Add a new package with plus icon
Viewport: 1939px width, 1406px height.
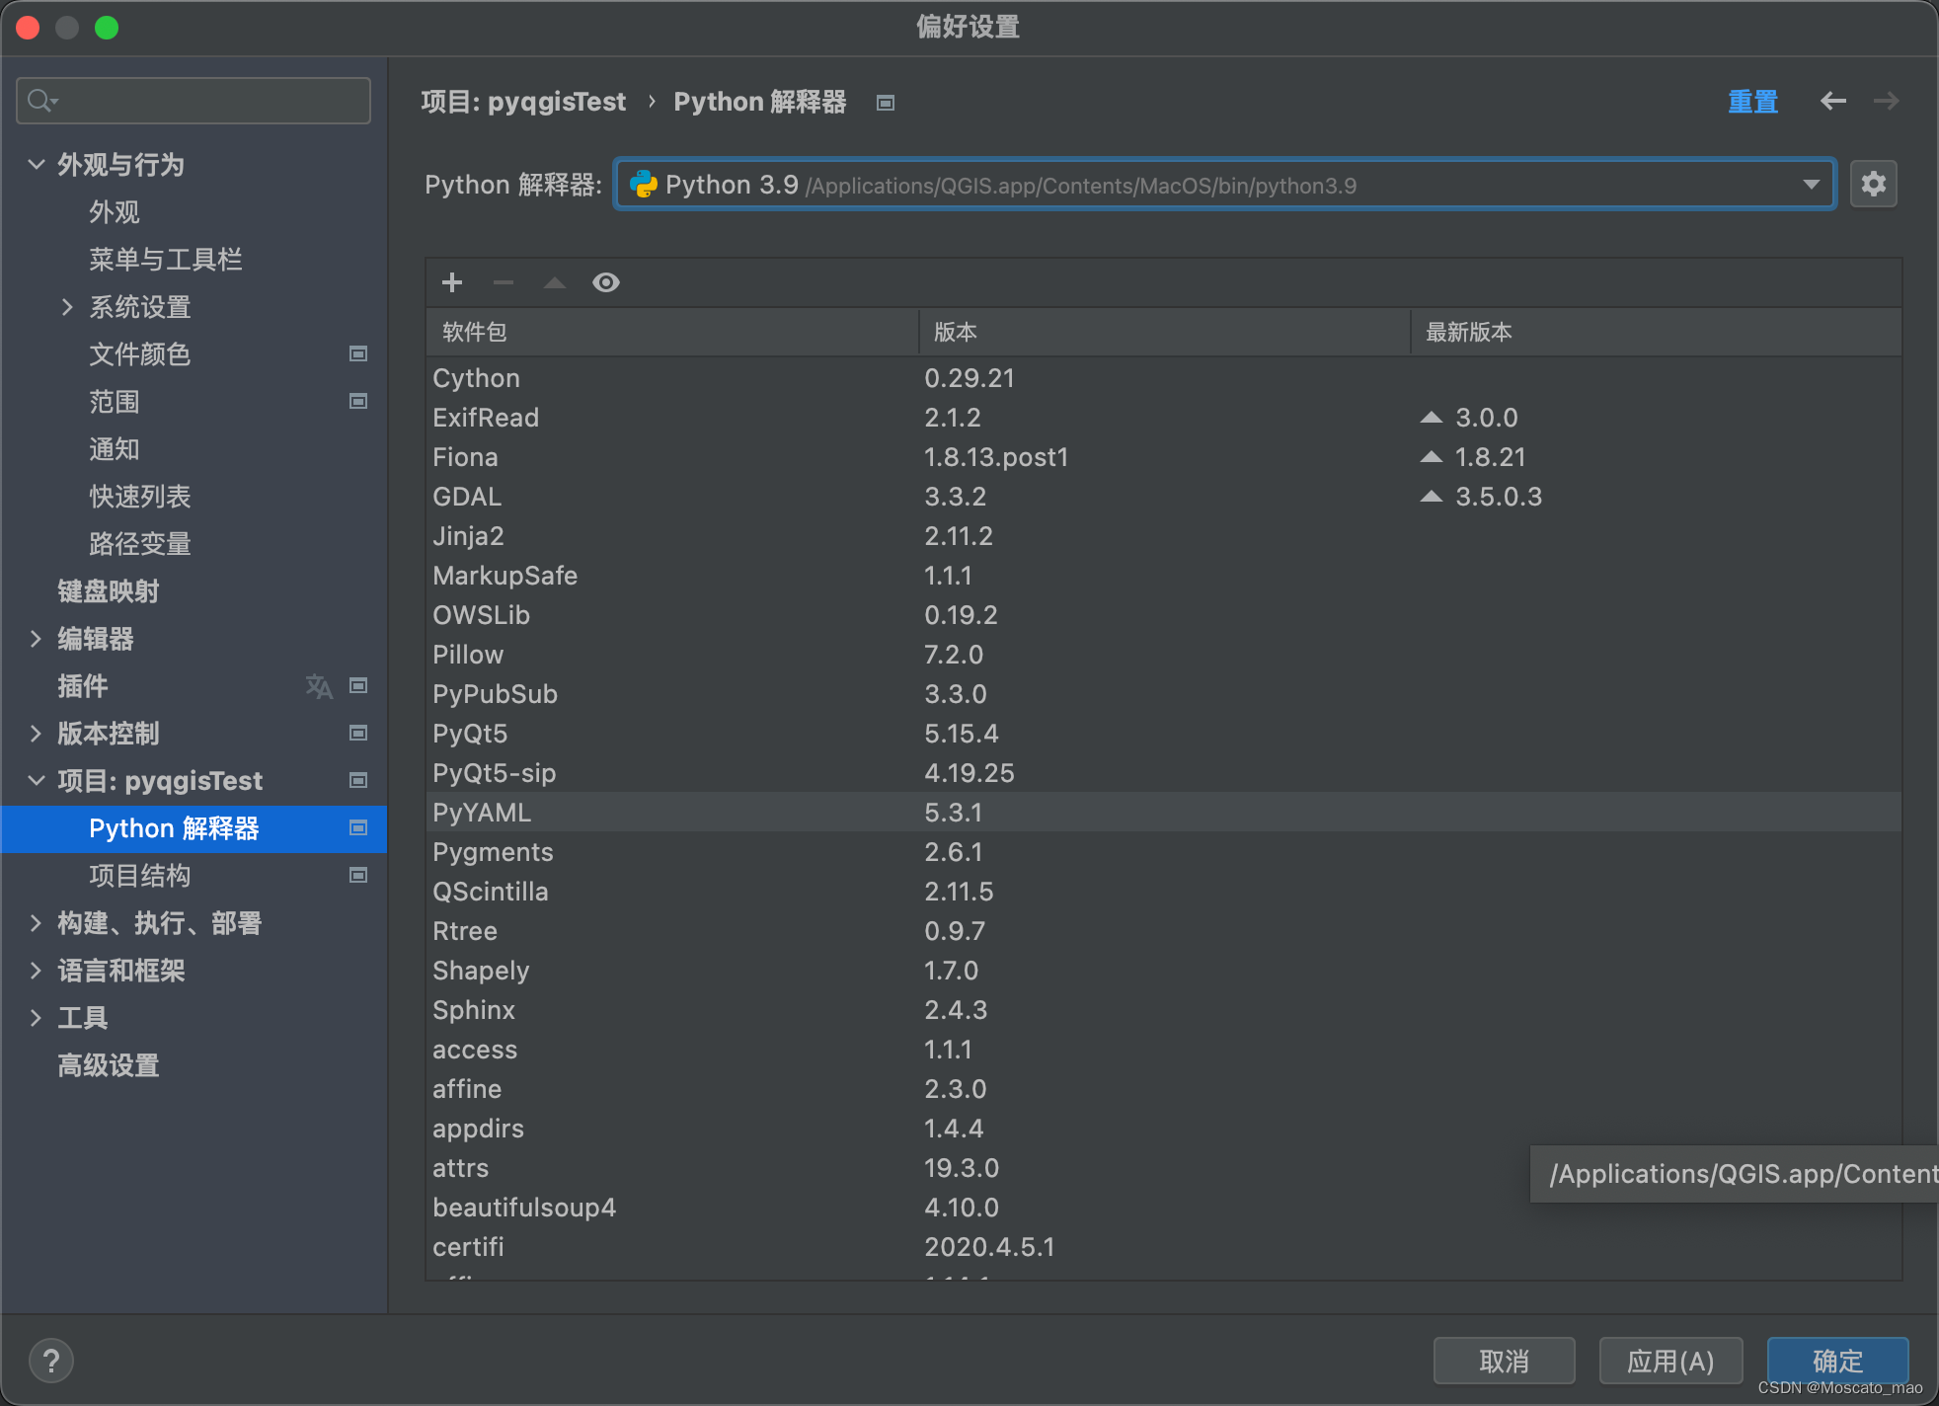(x=452, y=282)
